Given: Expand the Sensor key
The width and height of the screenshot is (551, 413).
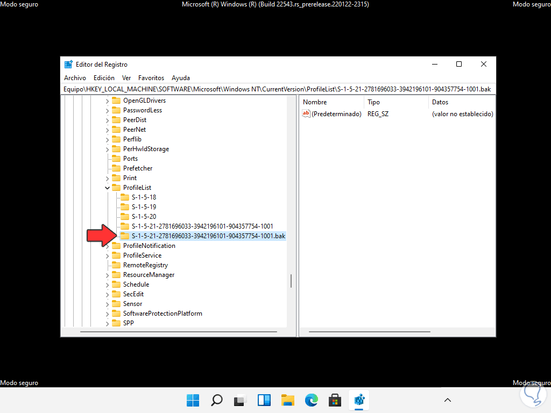Looking at the screenshot, I should coord(108,304).
